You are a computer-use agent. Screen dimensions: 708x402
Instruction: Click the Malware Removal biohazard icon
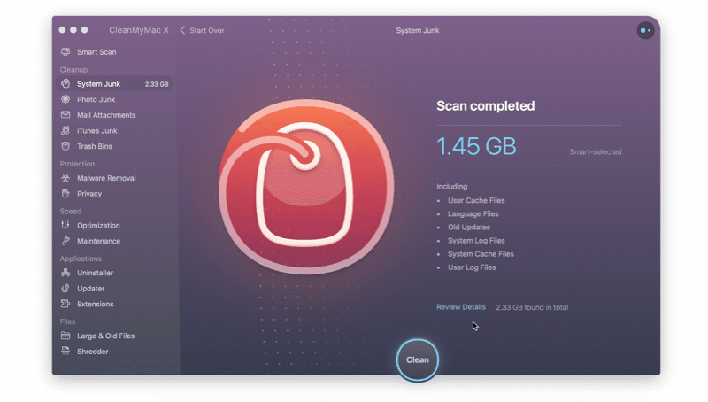tap(65, 178)
